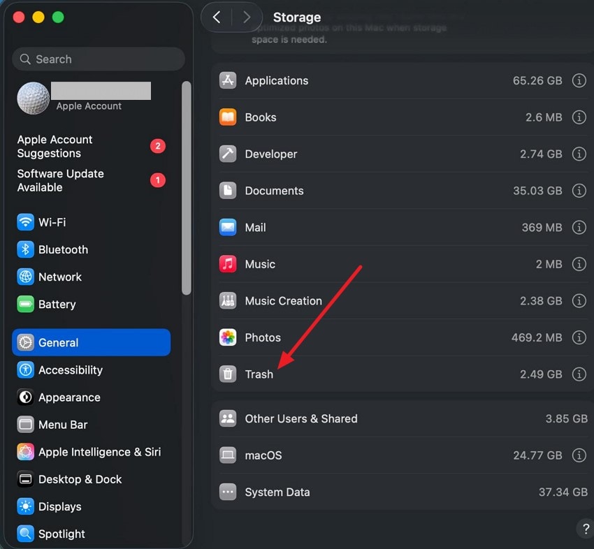Show info for Applications storage usage
Viewport: 594px width, 549px height.
(x=579, y=80)
